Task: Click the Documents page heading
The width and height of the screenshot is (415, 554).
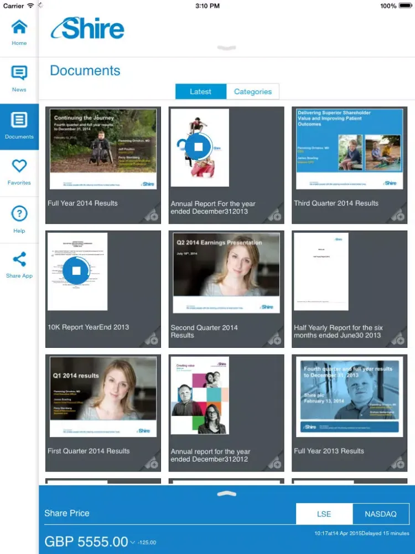Action: [85, 70]
